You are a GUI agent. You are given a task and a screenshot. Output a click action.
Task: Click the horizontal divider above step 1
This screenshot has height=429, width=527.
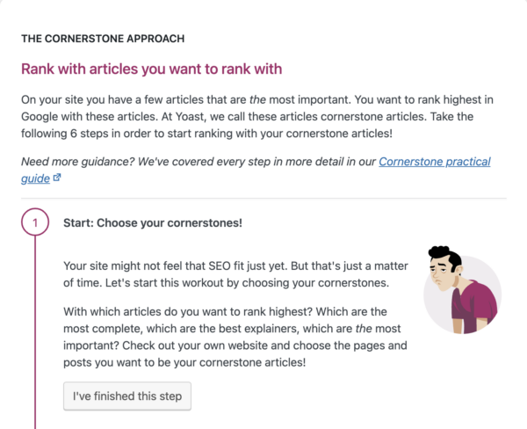[263, 200]
